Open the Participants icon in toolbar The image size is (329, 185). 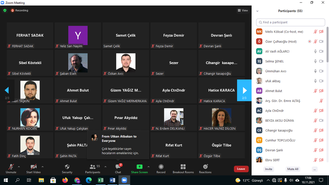tap(93, 167)
